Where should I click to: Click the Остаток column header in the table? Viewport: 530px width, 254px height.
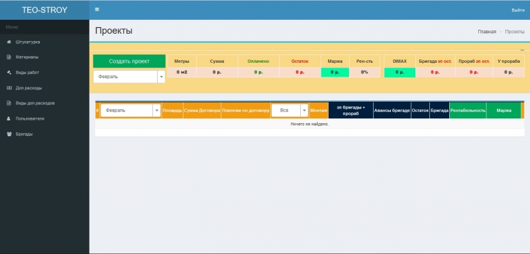[420, 110]
